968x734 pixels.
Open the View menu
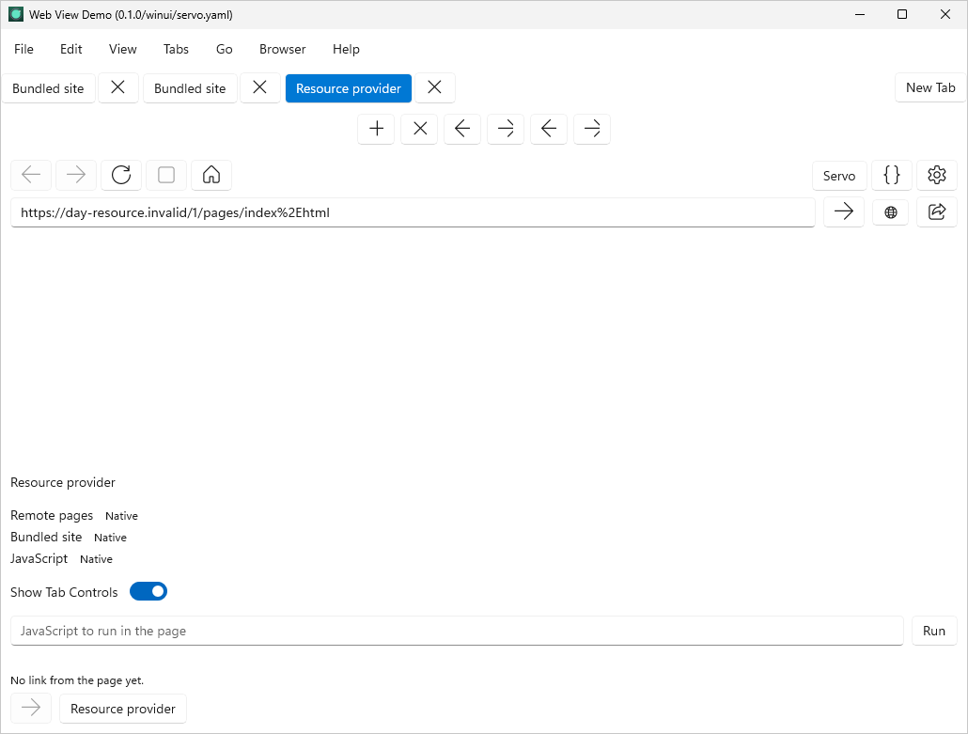[123, 50]
